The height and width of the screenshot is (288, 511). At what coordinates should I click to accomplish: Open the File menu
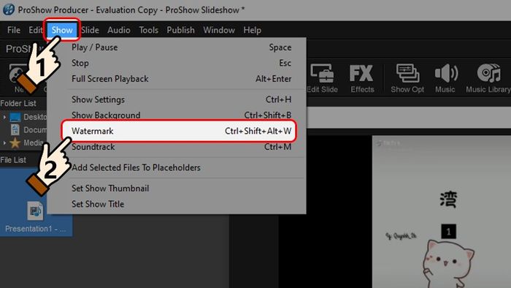[14, 30]
